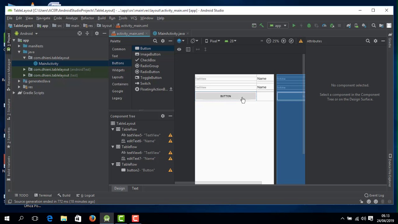398x224 pixels.
Task: Click Attach Debugger to Android Process icon
Action: click(x=332, y=26)
